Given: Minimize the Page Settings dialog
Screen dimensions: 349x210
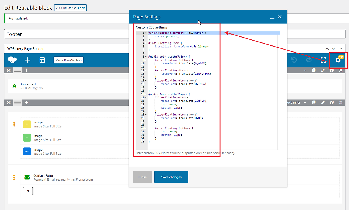Looking at the screenshot, I should [272, 18].
